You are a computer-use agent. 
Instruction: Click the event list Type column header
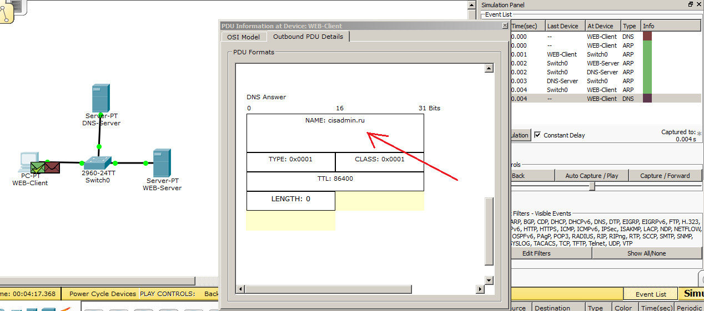631,26
